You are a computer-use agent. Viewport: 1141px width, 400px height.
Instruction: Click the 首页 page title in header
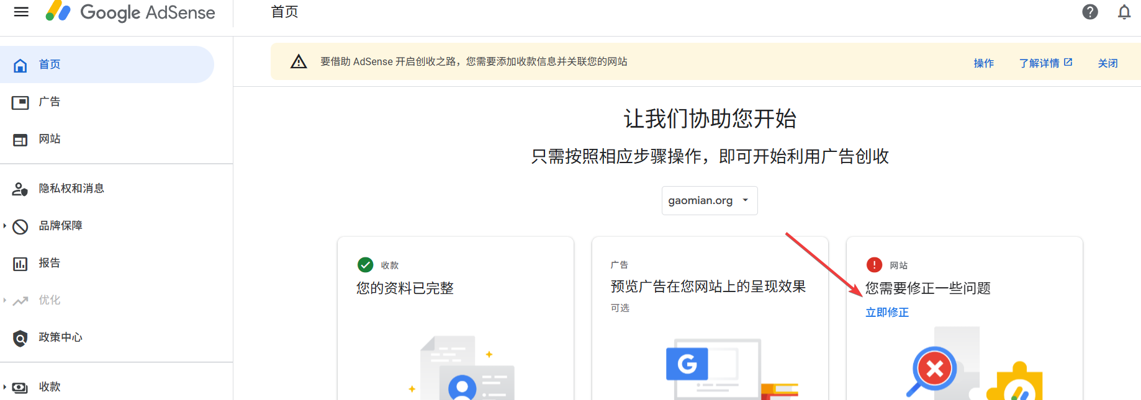click(x=284, y=12)
